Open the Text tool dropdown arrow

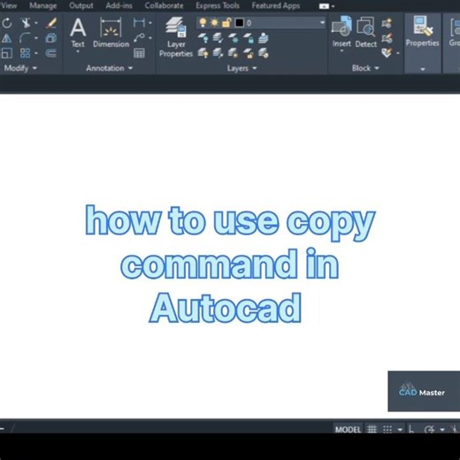point(78,51)
